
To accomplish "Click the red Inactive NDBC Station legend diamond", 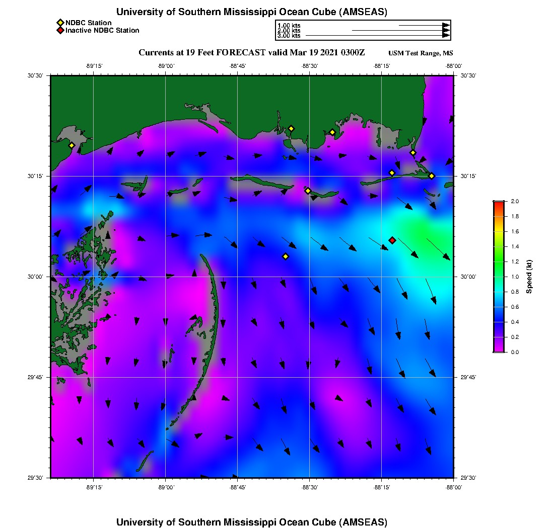I will click(x=60, y=30).
